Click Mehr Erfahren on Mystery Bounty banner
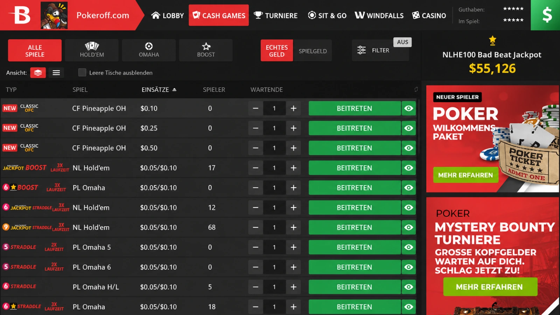Image resolution: width=560 pixels, height=315 pixels. tap(490, 287)
